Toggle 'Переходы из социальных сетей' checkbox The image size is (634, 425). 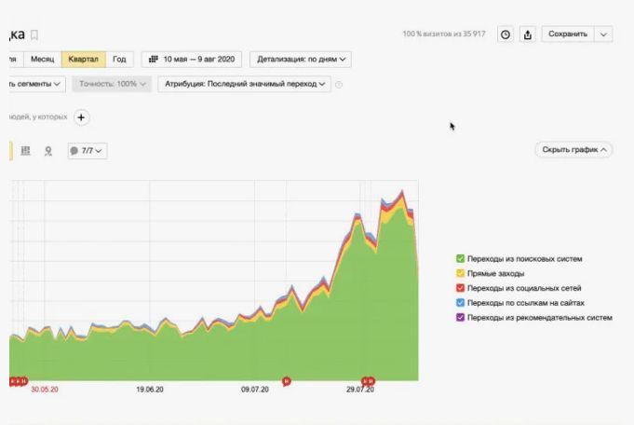pyautogui.click(x=461, y=288)
